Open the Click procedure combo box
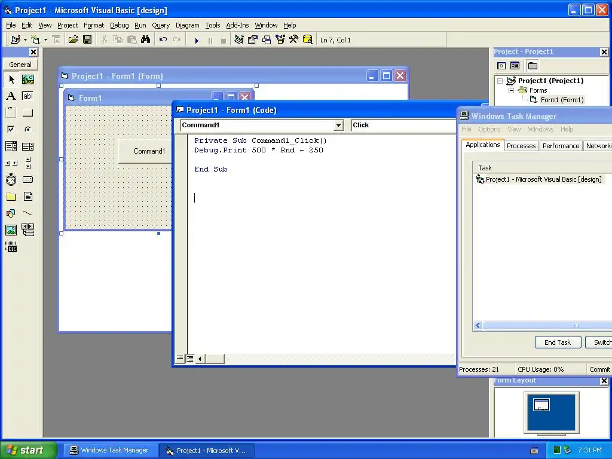This screenshot has width=612, height=459. [x=403, y=126]
